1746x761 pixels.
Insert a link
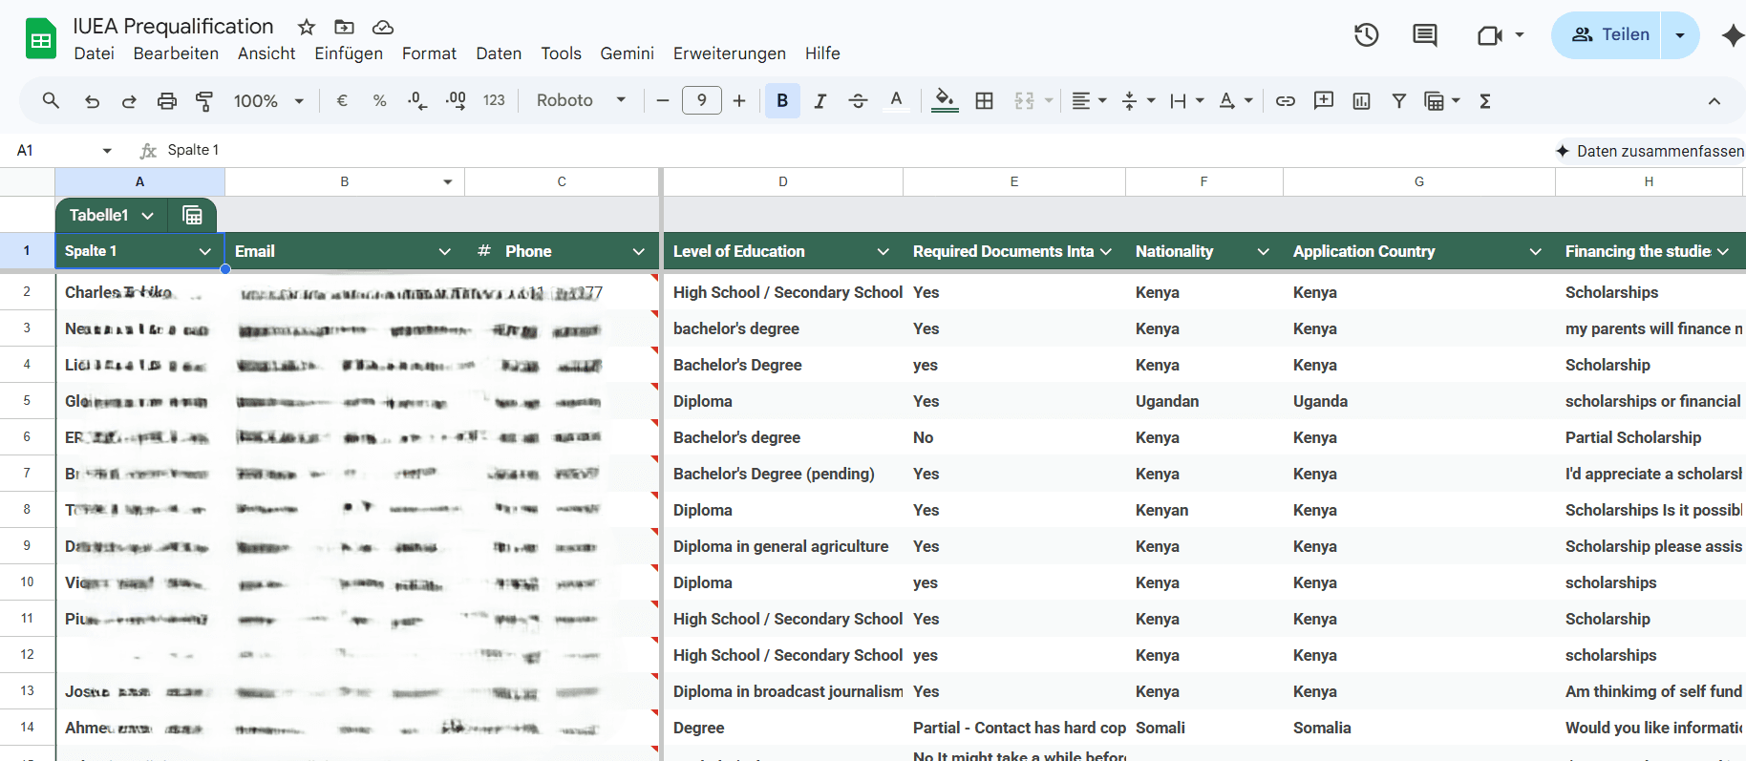pyautogui.click(x=1286, y=100)
